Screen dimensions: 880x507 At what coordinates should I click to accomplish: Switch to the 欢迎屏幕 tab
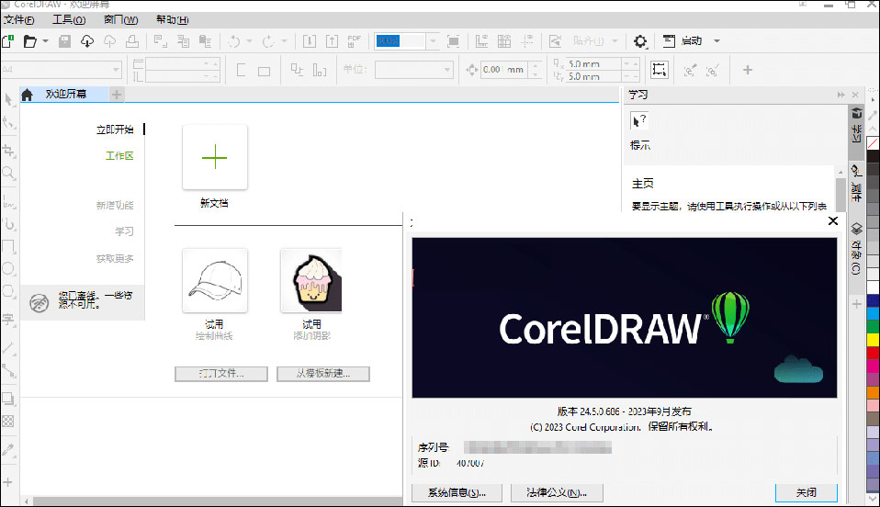point(66,95)
